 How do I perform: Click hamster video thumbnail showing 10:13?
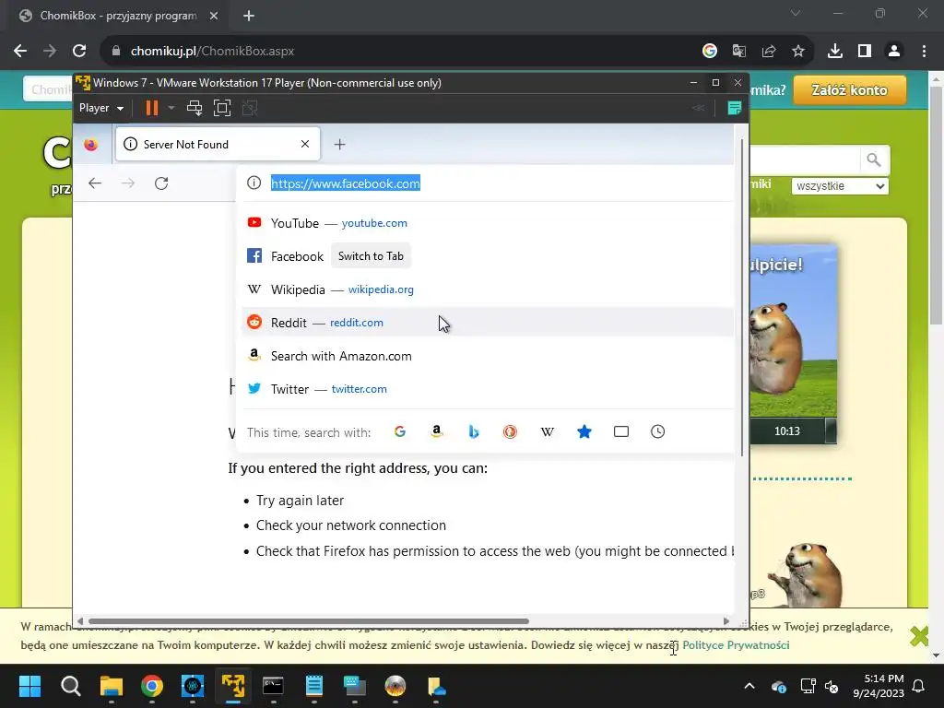coord(794,343)
